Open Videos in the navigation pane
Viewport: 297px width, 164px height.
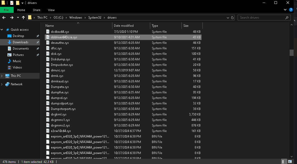click(x=17, y=67)
